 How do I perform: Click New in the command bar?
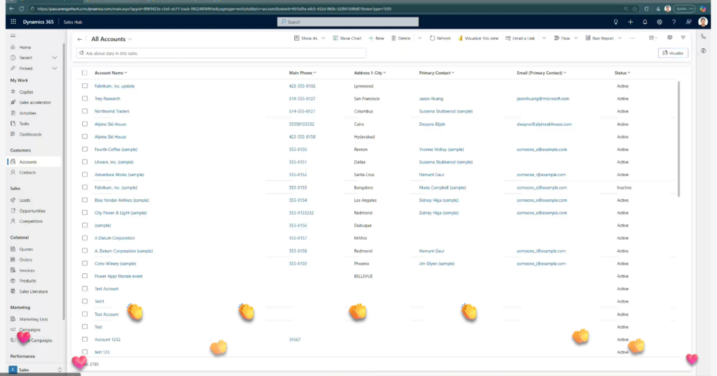point(376,38)
